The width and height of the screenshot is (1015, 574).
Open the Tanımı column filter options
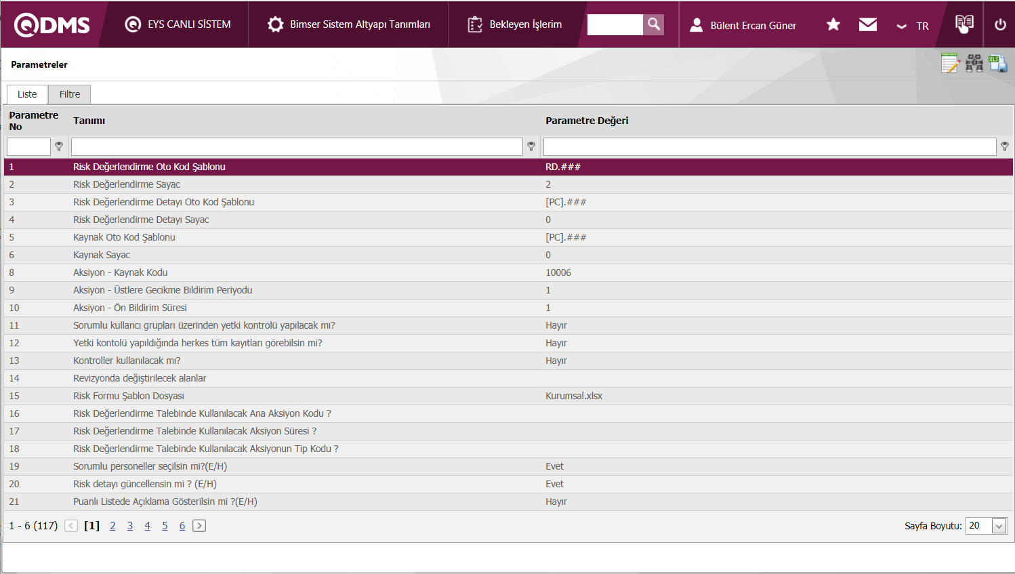click(531, 146)
